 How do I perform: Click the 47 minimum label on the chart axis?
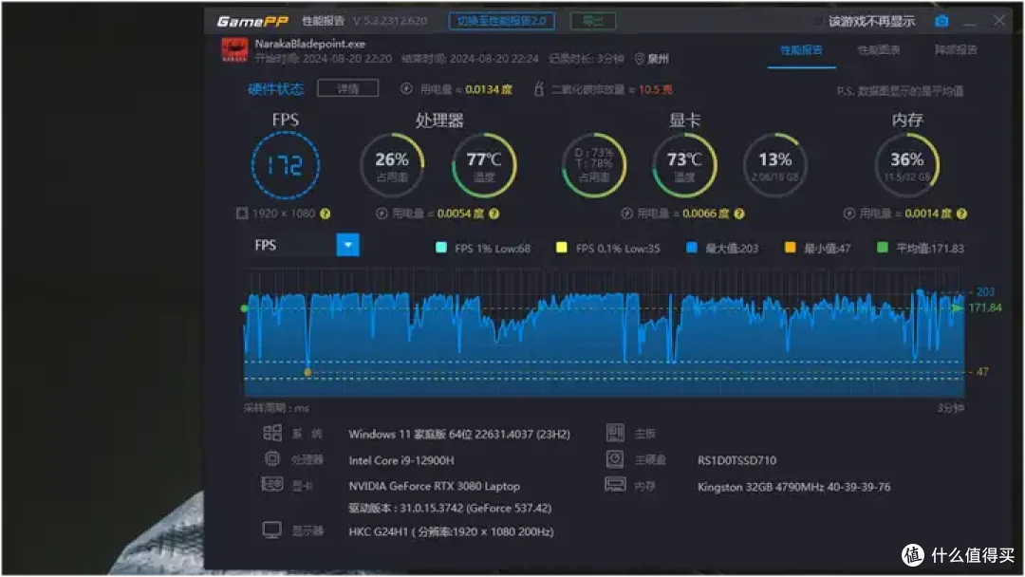(x=982, y=372)
